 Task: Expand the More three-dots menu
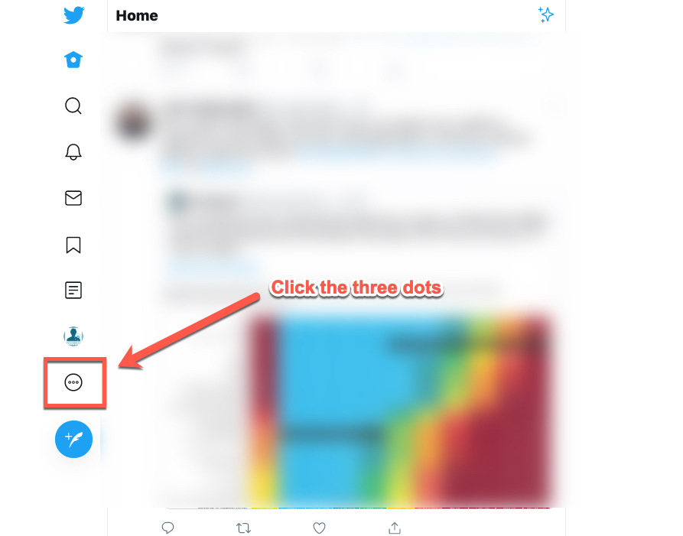(x=73, y=382)
